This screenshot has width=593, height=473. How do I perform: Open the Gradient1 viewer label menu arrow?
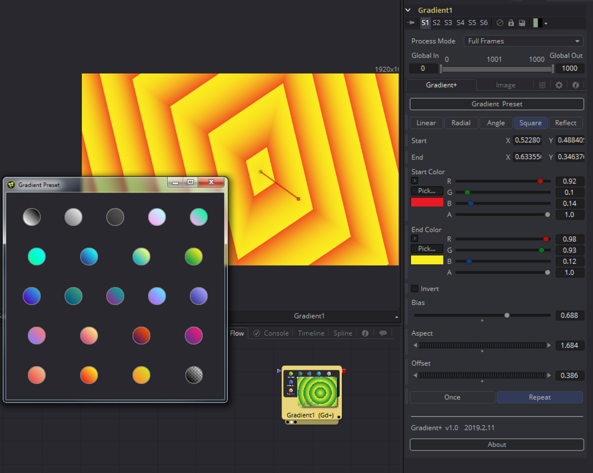pos(397,317)
